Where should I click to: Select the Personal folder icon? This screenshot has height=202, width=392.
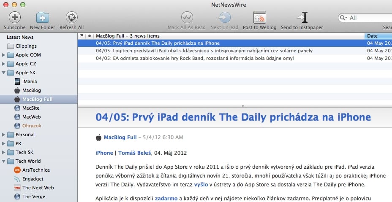11,135
